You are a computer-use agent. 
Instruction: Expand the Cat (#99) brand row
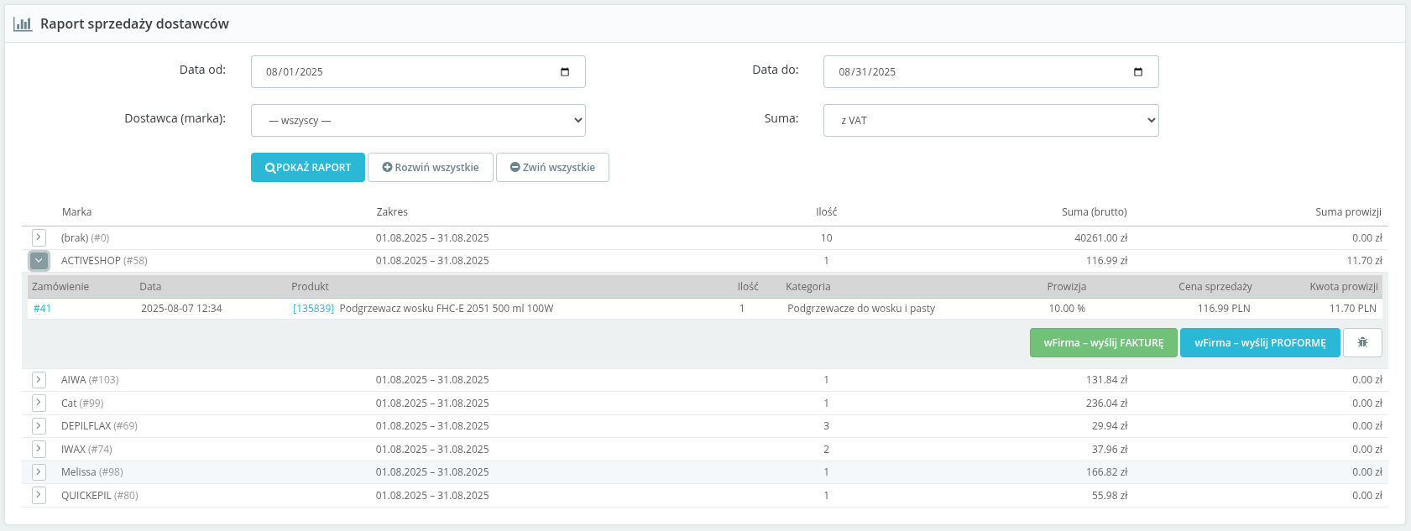pyautogui.click(x=39, y=403)
